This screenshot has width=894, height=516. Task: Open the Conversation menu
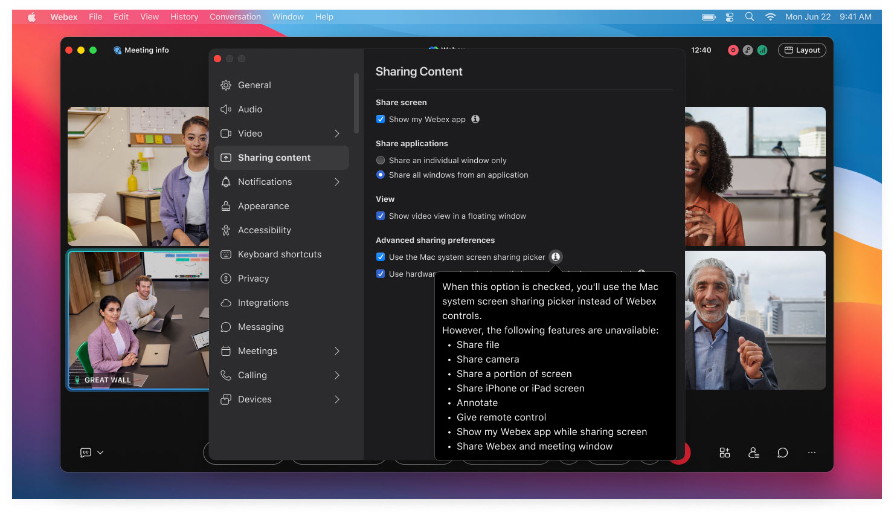(235, 17)
